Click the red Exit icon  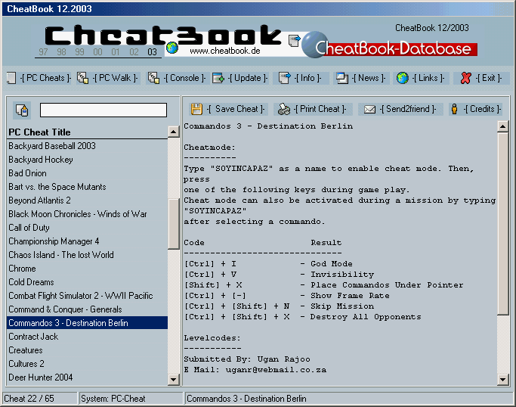coord(466,78)
